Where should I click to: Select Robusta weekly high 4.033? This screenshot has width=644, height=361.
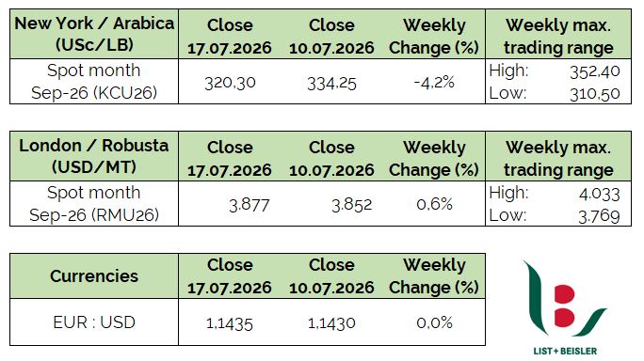coord(599,194)
